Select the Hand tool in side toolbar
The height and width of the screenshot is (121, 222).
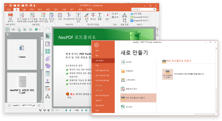(x=48, y=30)
